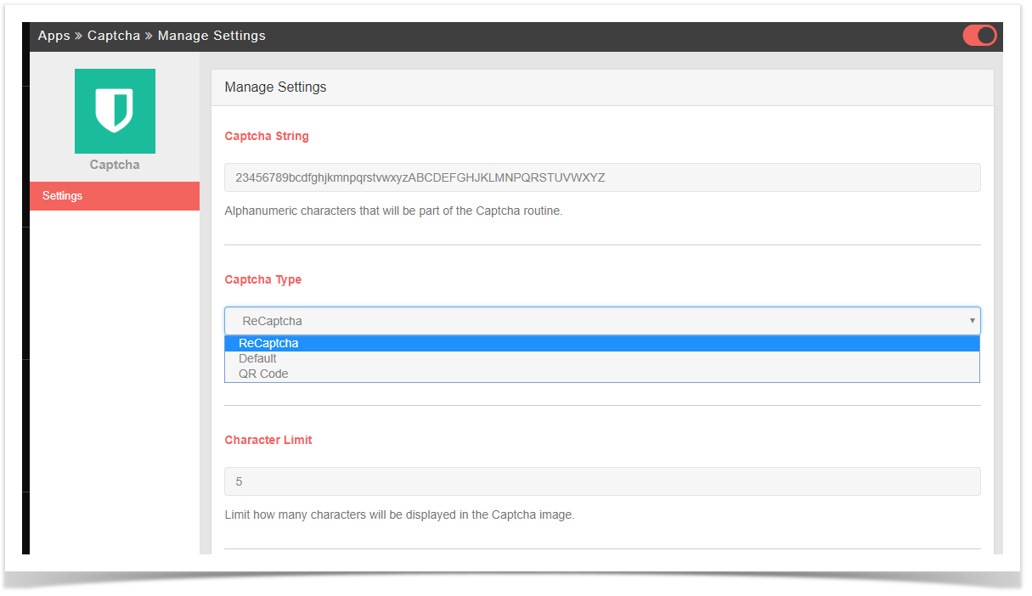This screenshot has height=596, width=1032.
Task: Go to Captcha in the breadcrumb
Action: pos(114,36)
